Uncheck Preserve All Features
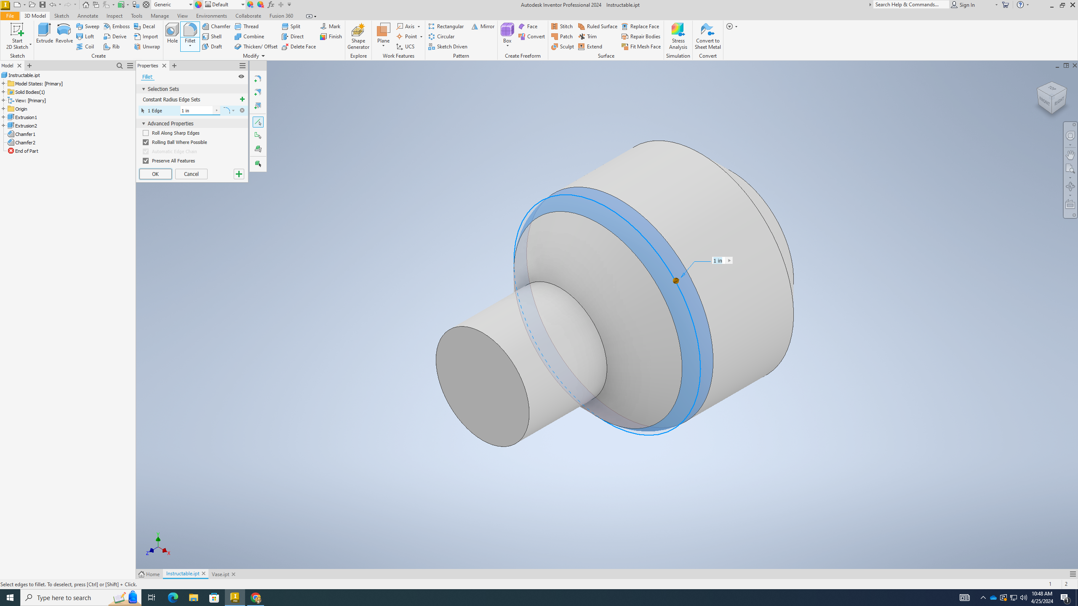 tap(146, 161)
